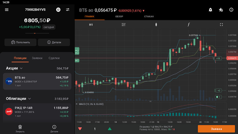This screenshot has width=238, height=134.
Task: Open the Сделки tab
Action: (x=54, y=58)
